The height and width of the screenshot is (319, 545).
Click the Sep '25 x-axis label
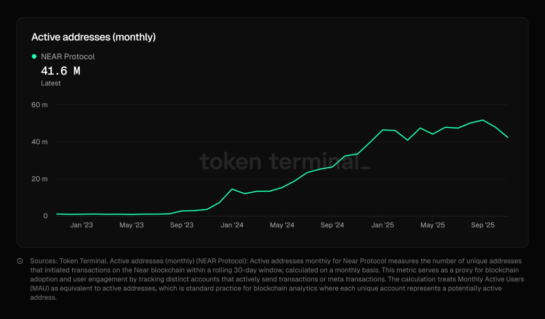pyautogui.click(x=483, y=225)
